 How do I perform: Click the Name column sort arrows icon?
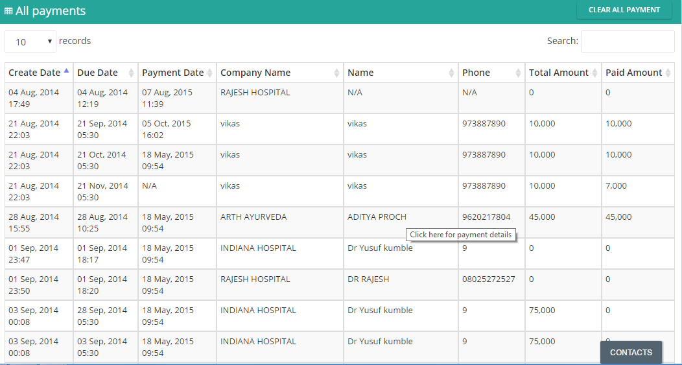click(x=451, y=73)
